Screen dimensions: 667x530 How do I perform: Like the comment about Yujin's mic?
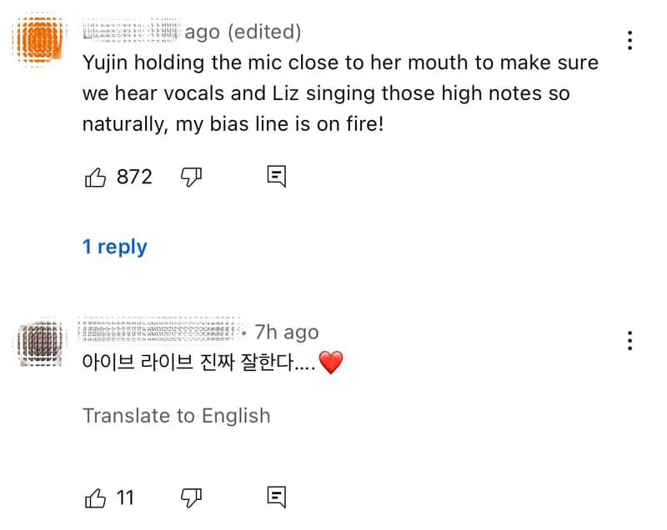tap(95, 177)
